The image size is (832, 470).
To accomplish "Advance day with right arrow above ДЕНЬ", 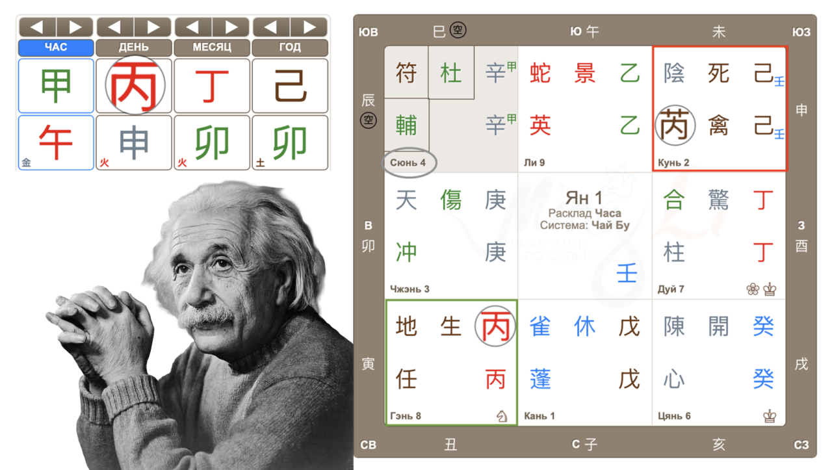I will click(x=153, y=27).
